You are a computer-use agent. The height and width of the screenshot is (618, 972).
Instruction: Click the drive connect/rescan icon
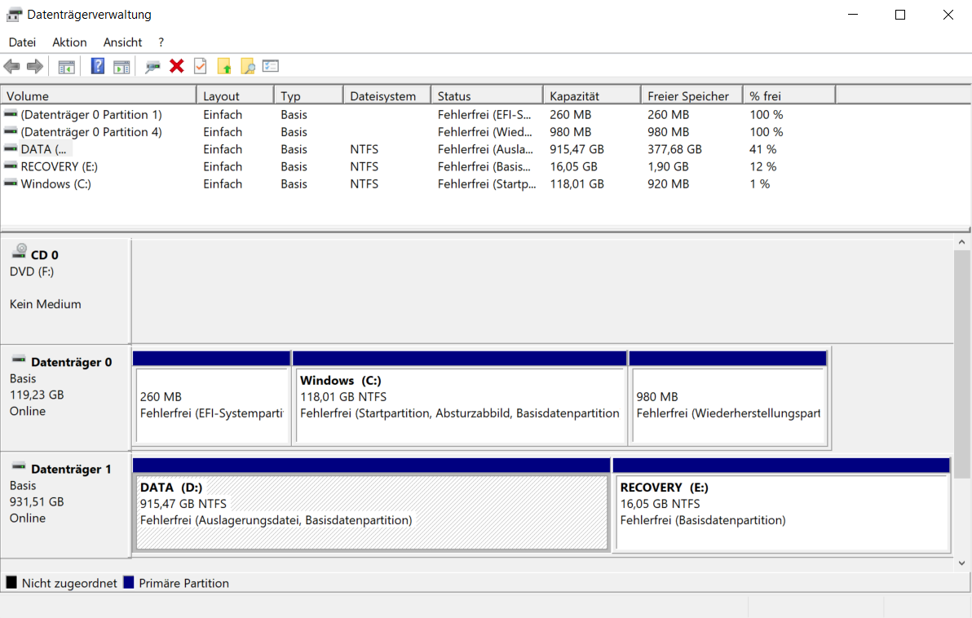tap(152, 66)
